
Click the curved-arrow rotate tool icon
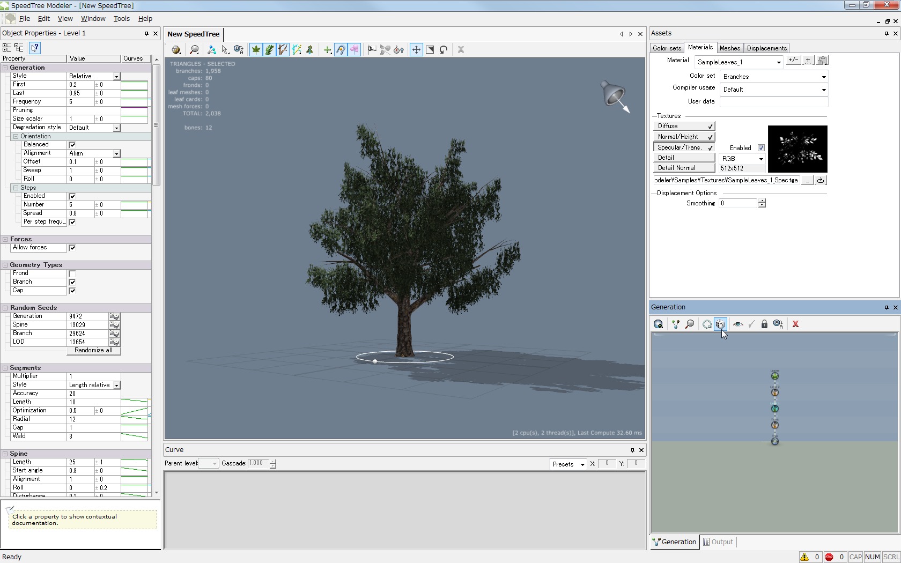point(444,50)
